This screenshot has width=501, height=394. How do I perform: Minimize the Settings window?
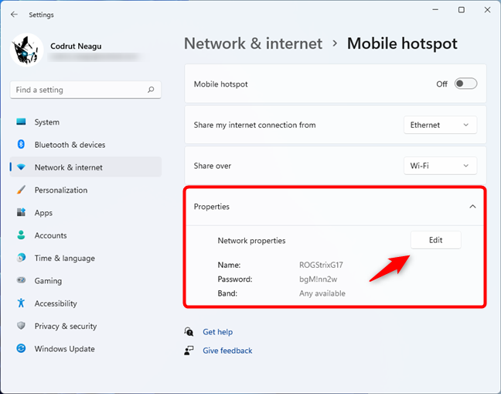[435, 10]
